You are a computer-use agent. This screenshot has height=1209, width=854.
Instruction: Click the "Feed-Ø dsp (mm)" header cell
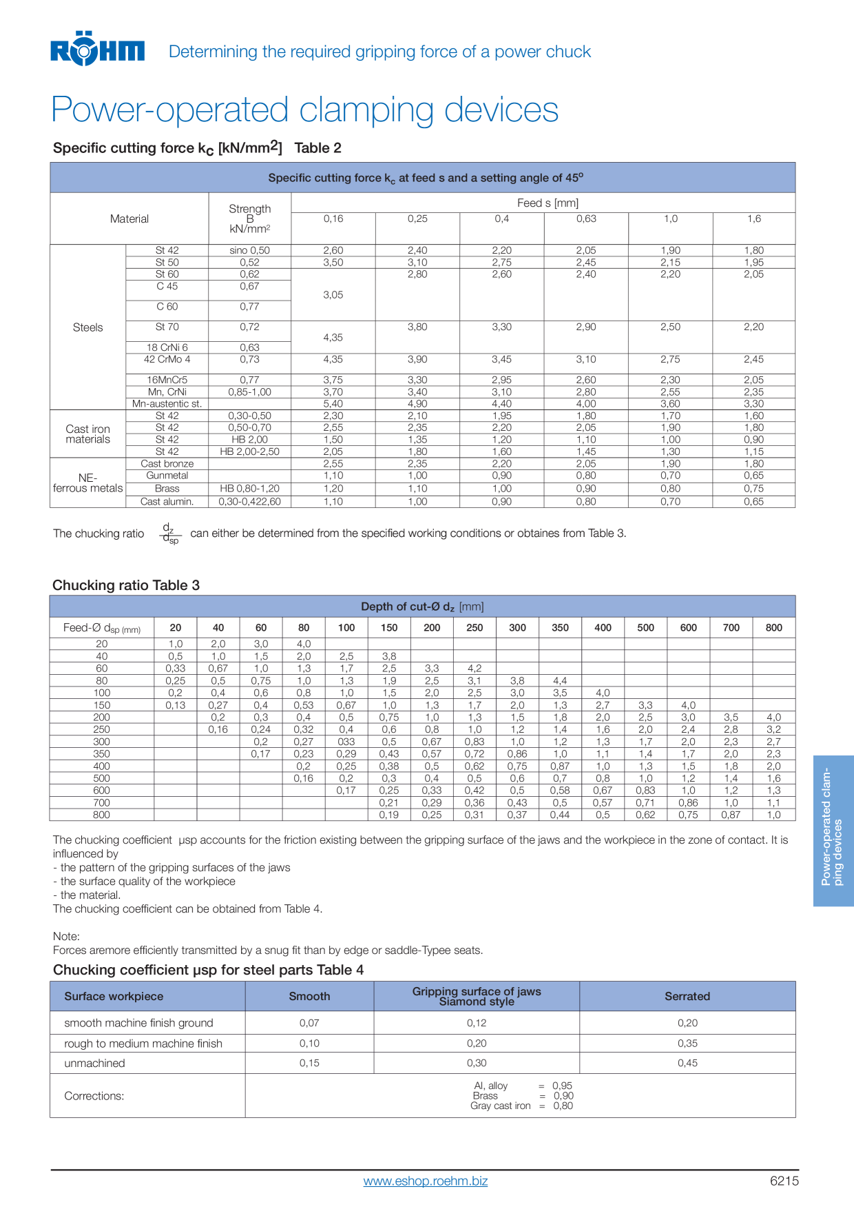click(102, 628)
